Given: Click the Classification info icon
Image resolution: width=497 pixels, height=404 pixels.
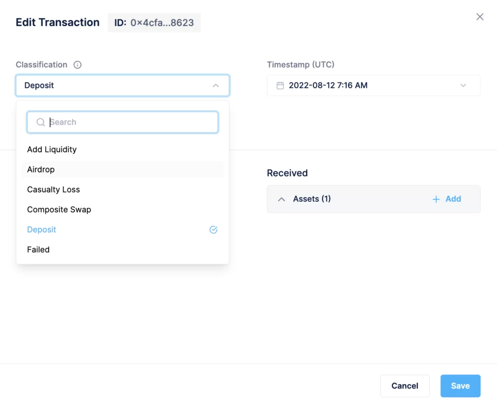Looking at the screenshot, I should 77,65.
